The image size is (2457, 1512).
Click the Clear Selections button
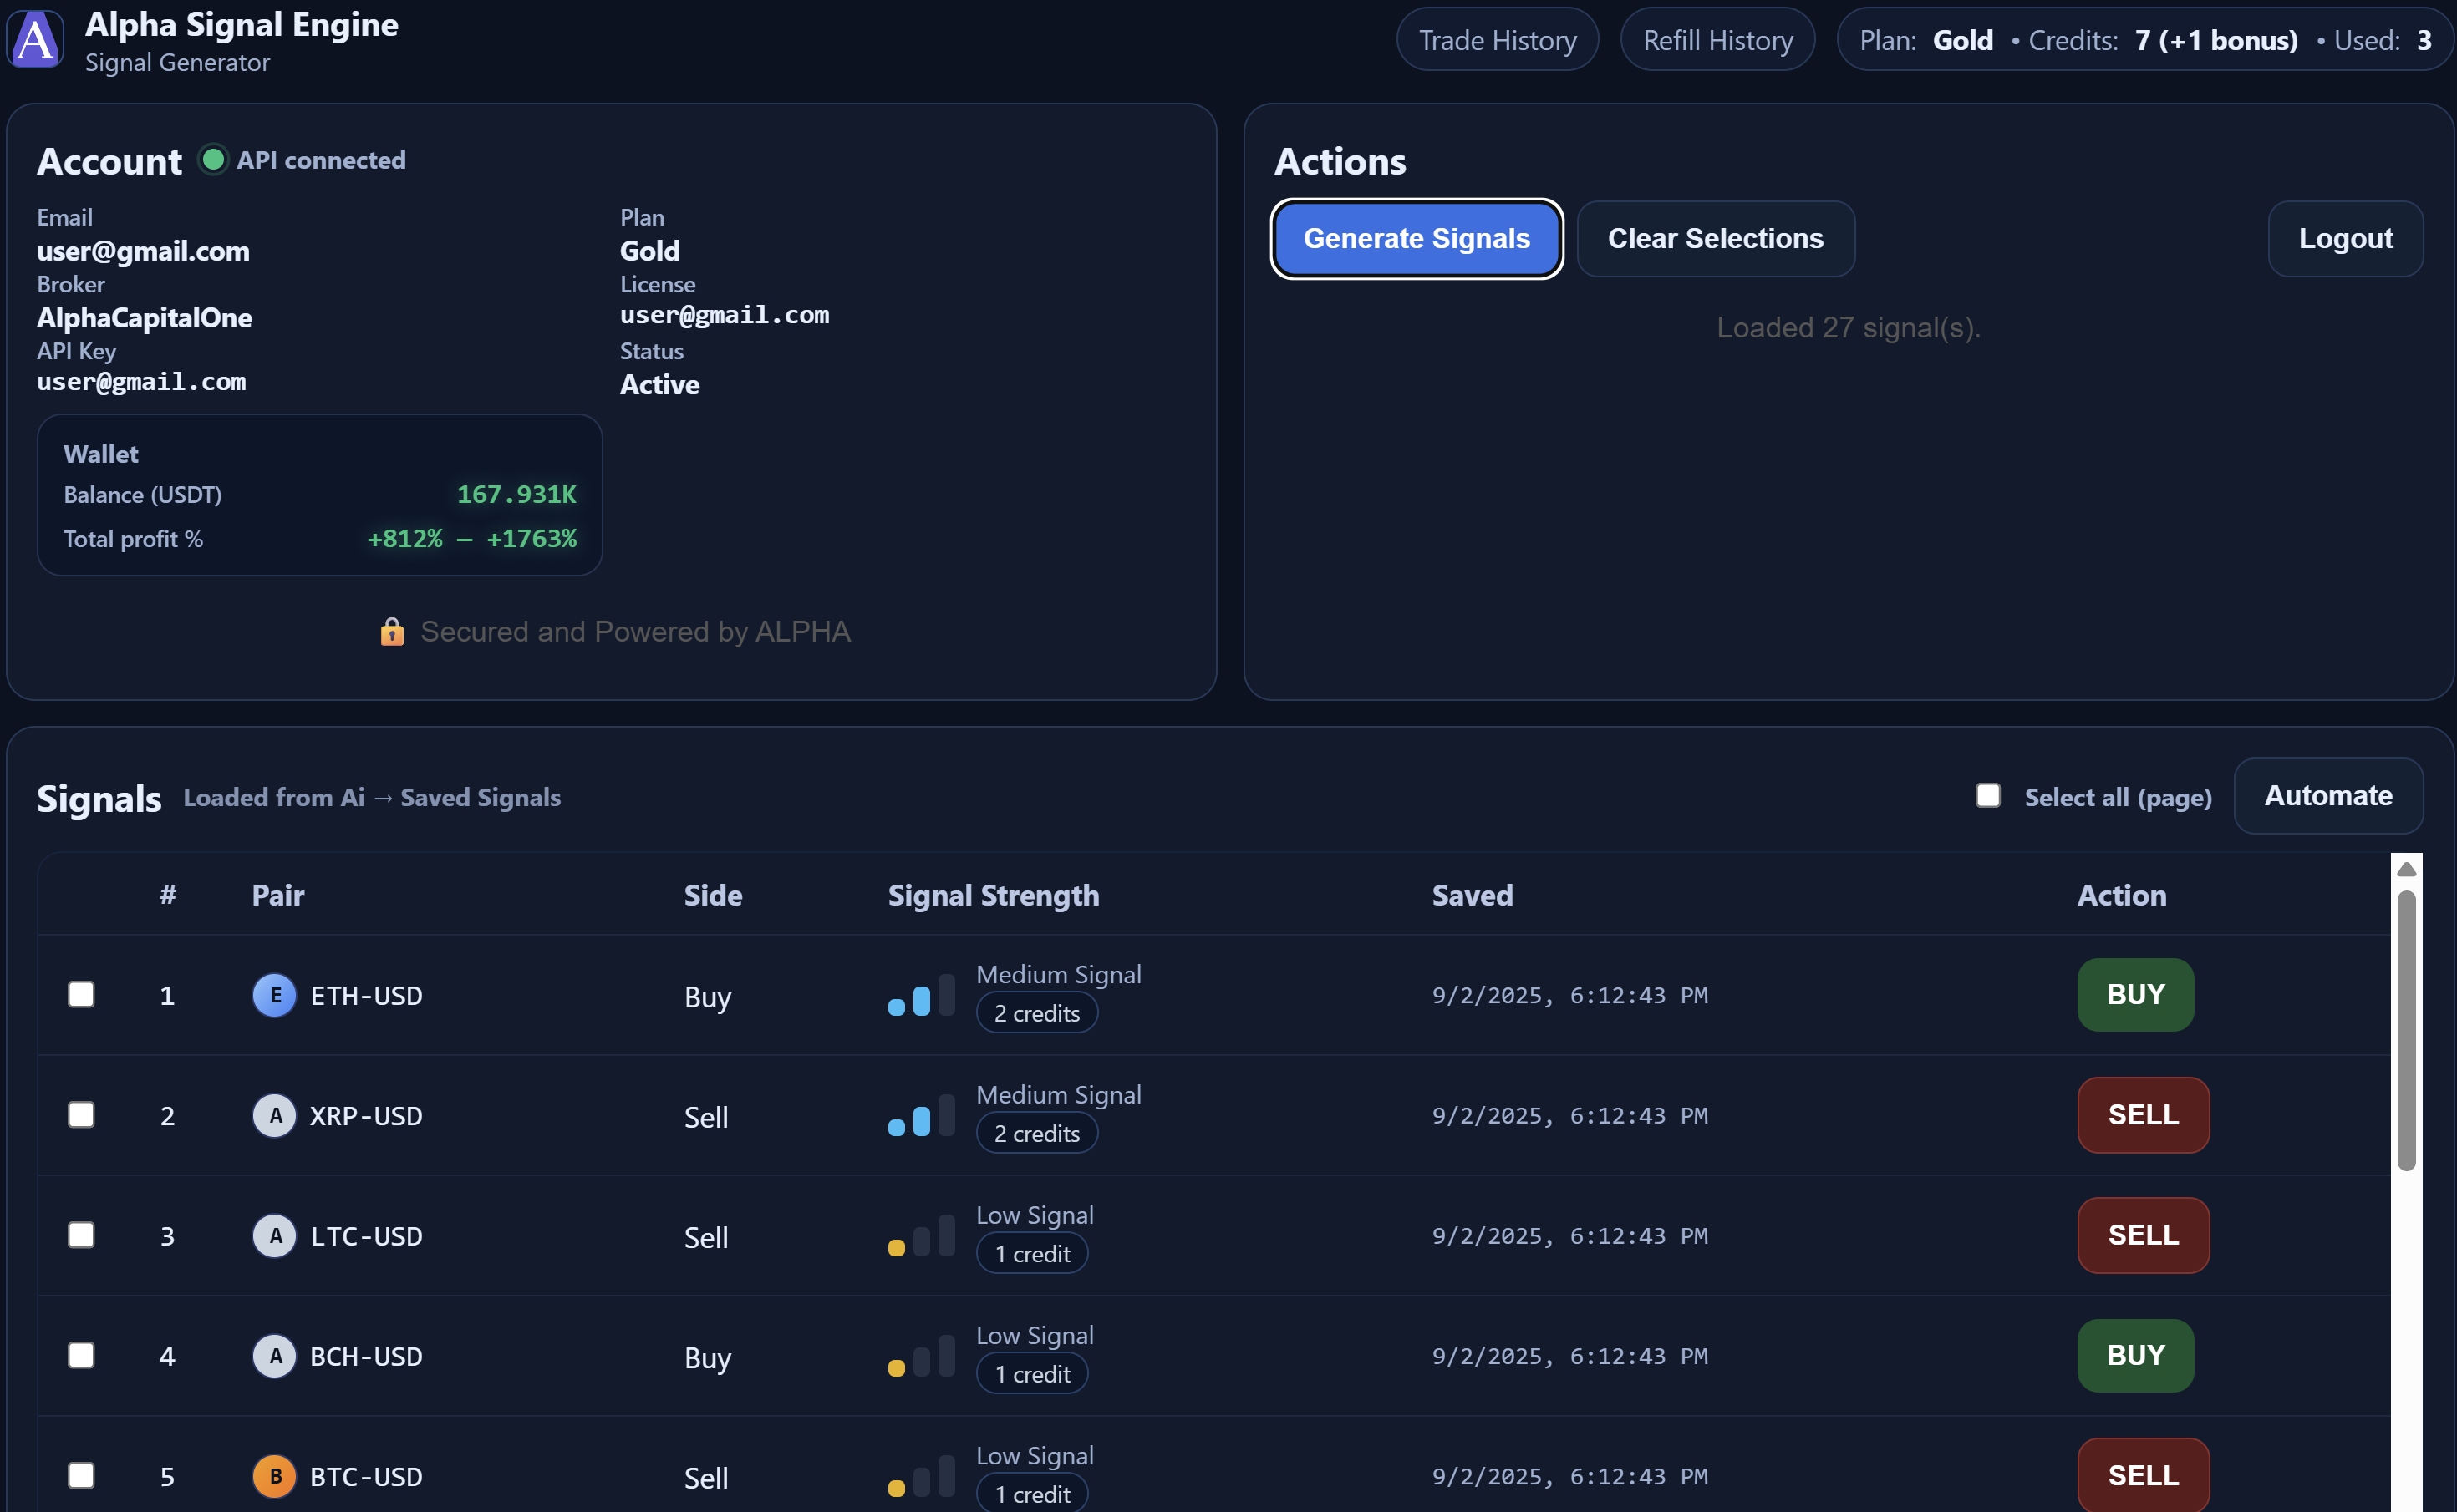pyautogui.click(x=1715, y=238)
